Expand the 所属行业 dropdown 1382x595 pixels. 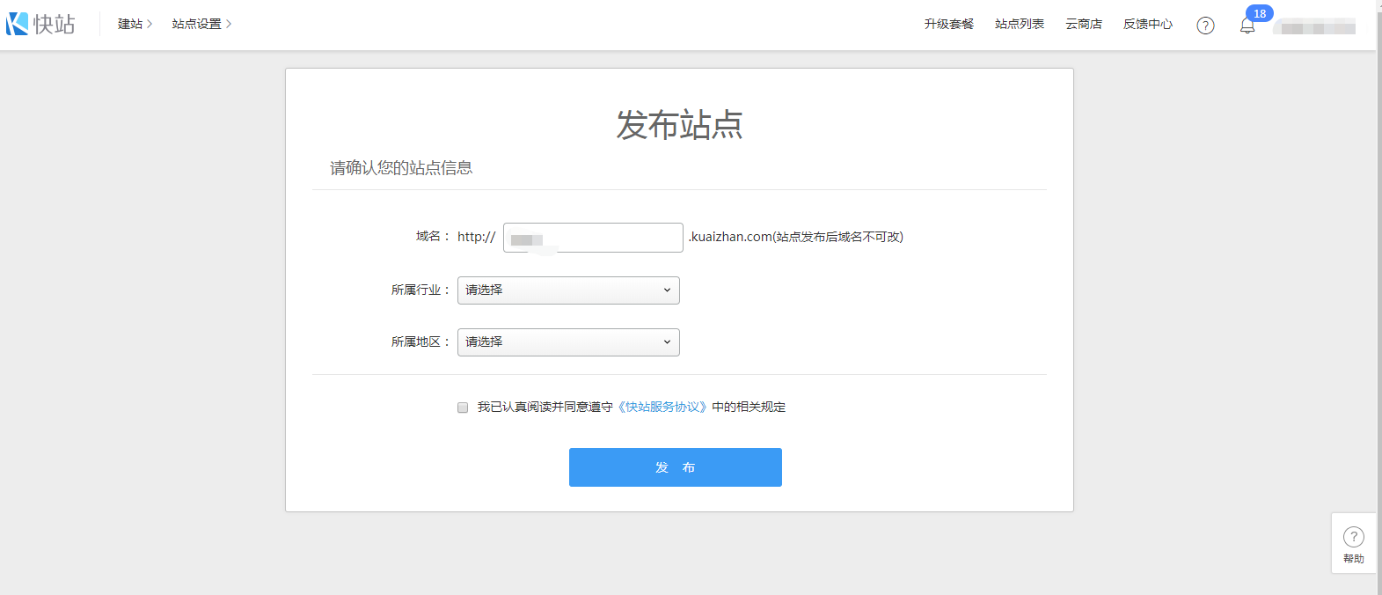568,290
